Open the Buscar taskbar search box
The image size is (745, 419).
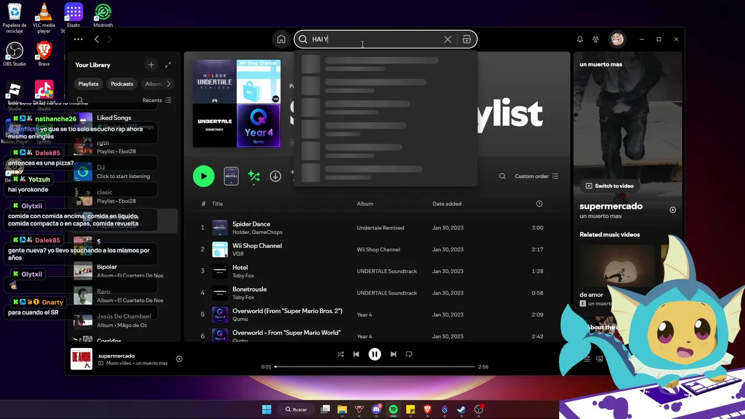tap(296, 409)
